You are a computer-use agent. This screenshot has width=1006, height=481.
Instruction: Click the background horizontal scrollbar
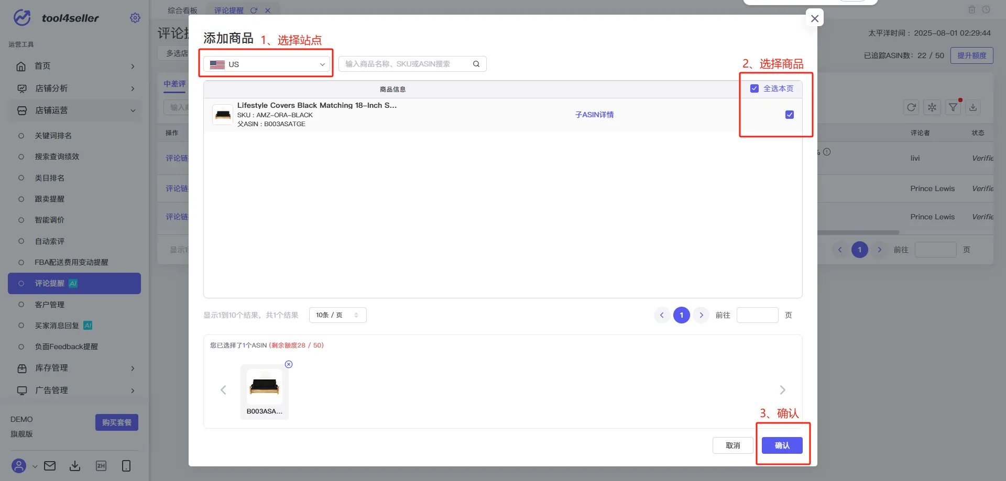click(858, 232)
